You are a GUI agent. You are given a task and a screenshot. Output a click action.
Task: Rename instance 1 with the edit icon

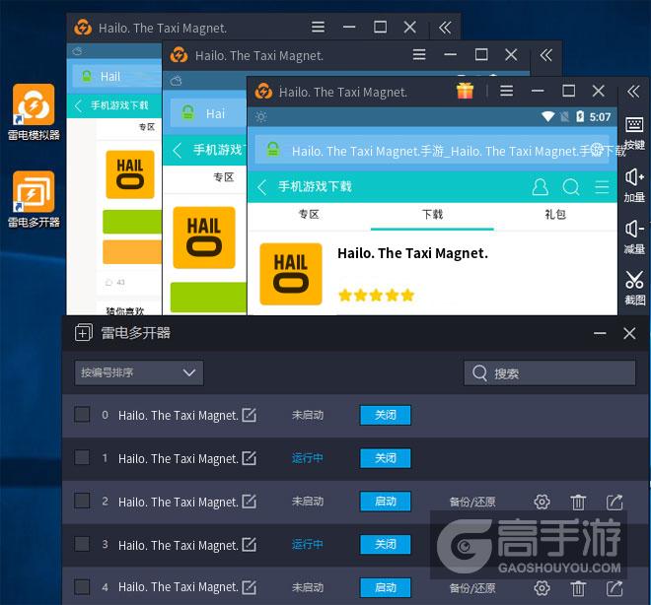250,458
